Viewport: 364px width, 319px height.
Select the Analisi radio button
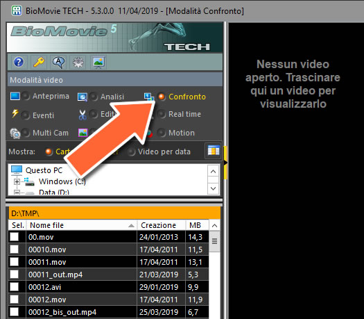(94, 97)
